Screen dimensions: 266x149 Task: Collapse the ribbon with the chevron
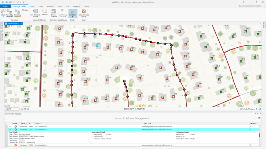264,6
